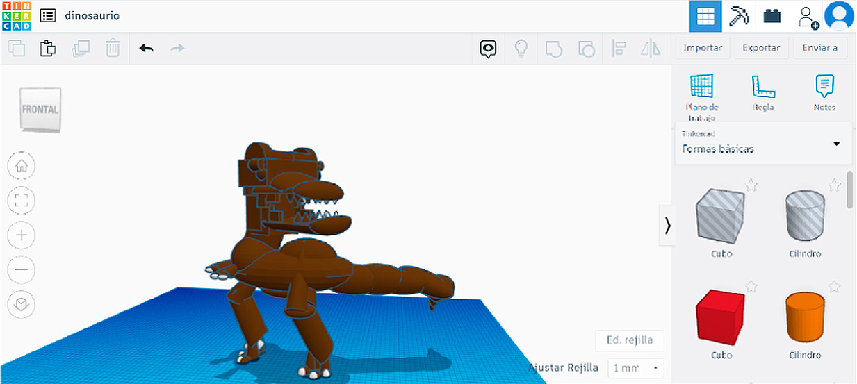Switch to the 3D design grid view
Image resolution: width=857 pixels, height=384 pixels.
click(705, 16)
